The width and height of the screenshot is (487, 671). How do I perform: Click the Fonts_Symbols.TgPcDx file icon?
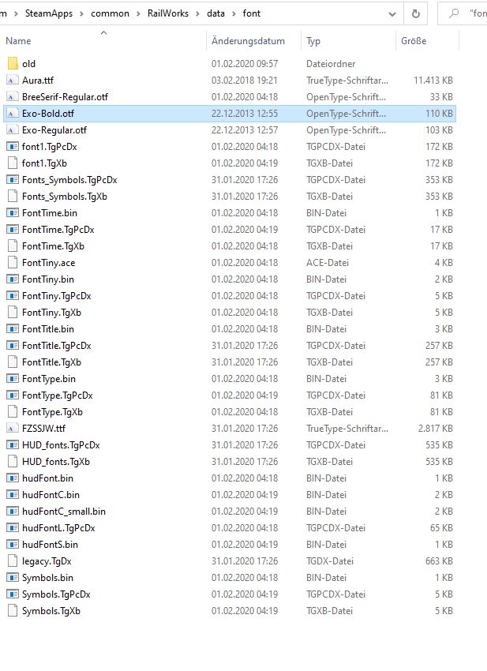pyautogui.click(x=13, y=180)
